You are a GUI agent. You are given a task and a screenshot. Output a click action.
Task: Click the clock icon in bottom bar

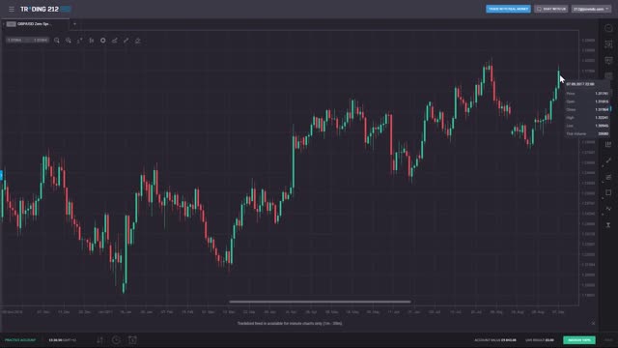click(x=116, y=339)
